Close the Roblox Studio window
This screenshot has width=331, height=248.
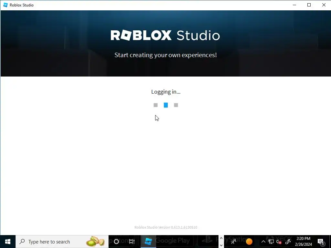[324, 5]
